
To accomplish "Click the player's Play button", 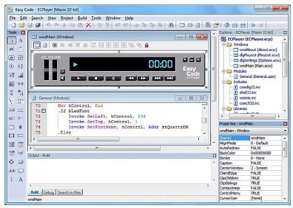I will click(78, 78).
